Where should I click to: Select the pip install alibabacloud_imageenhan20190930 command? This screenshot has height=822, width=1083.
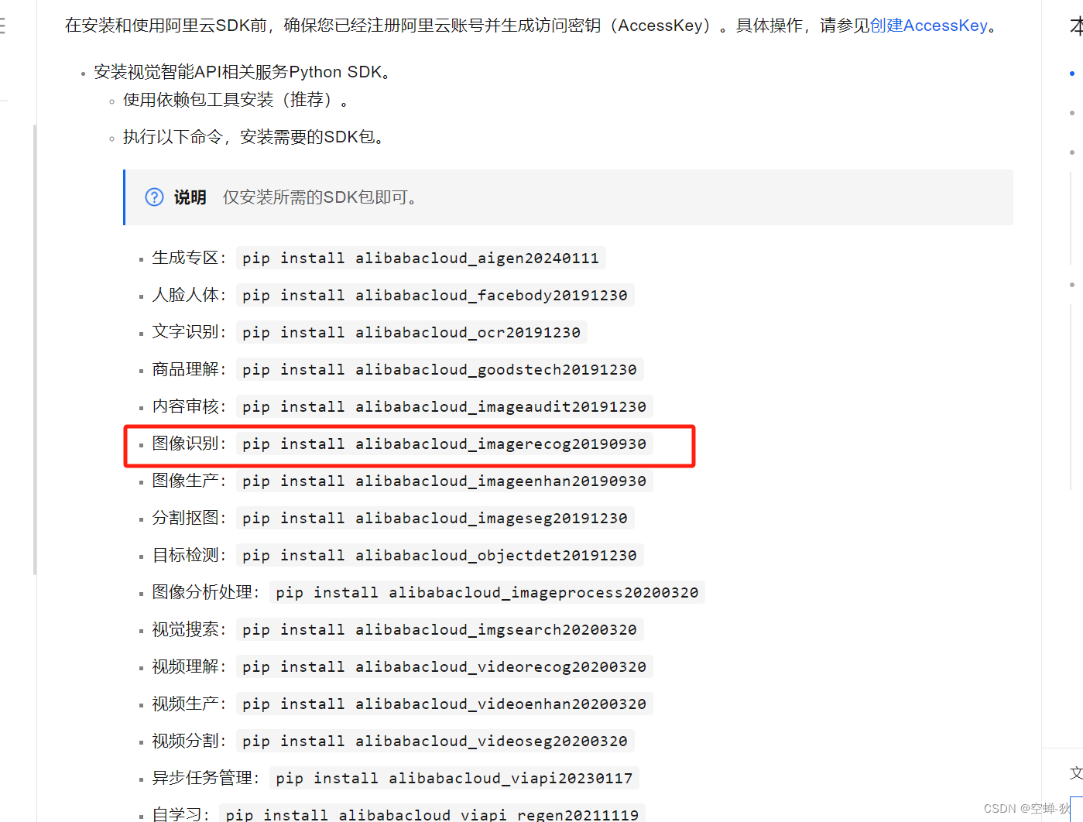click(x=444, y=481)
